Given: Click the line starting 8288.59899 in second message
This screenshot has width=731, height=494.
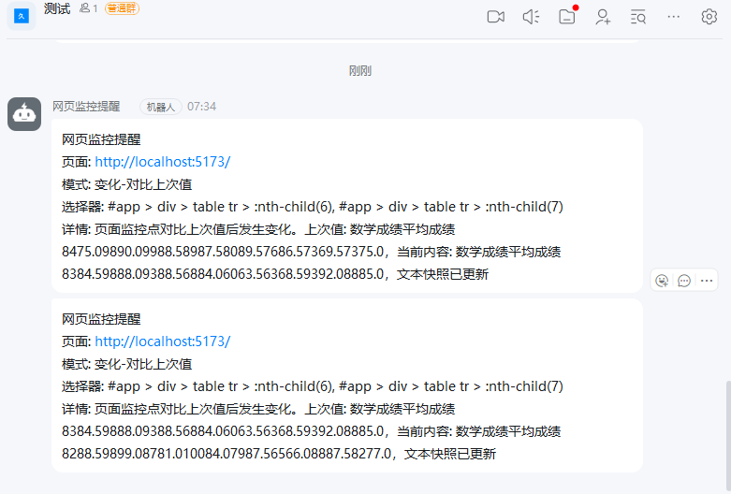Looking at the screenshot, I should (279, 454).
